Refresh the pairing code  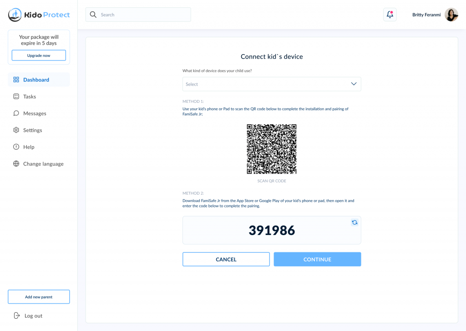(355, 222)
